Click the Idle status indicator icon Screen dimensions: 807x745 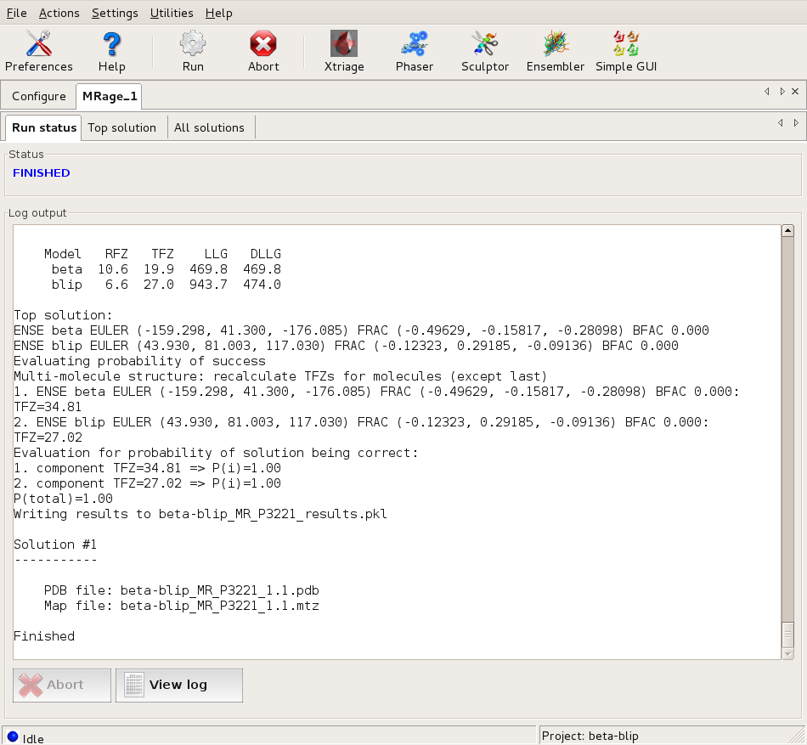click(x=12, y=737)
